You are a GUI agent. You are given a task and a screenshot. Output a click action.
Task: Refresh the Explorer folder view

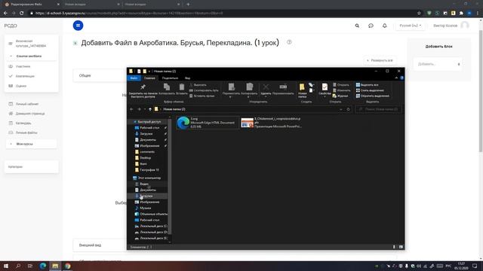click(349, 109)
